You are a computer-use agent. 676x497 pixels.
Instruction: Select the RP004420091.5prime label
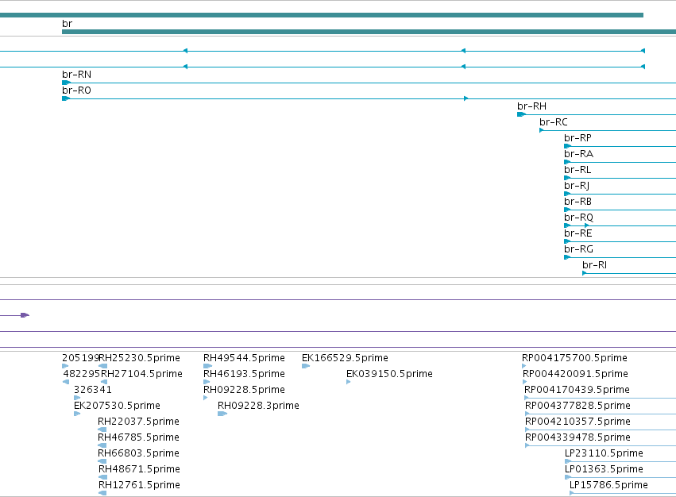(x=575, y=374)
